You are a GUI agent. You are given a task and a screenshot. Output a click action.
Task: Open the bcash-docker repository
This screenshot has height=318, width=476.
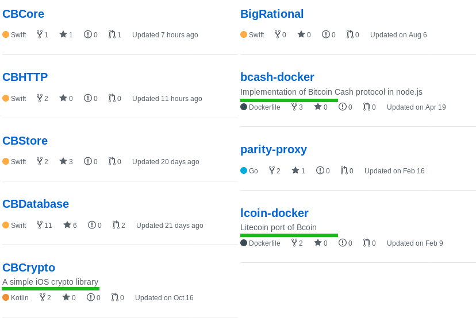[277, 77]
